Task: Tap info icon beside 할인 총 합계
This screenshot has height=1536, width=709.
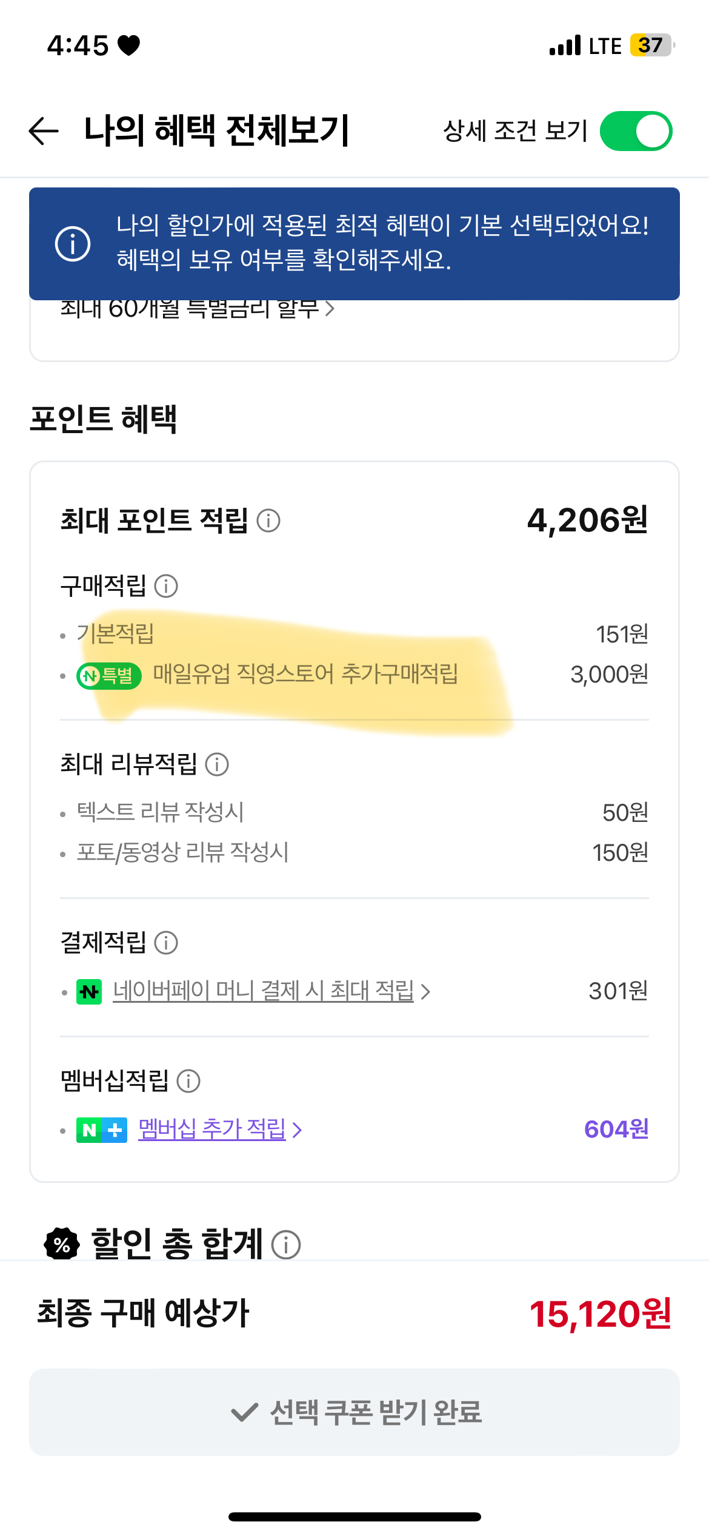Action: (x=286, y=1245)
